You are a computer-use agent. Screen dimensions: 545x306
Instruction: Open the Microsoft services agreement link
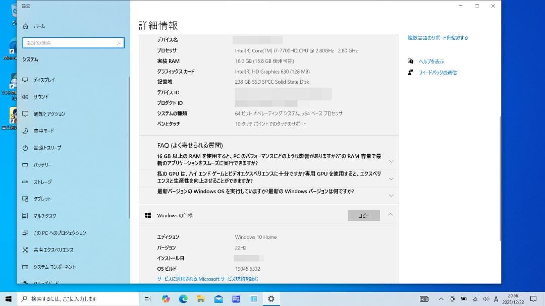pos(208,278)
